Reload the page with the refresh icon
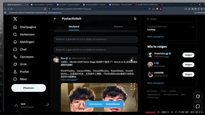 tap(12, 9)
